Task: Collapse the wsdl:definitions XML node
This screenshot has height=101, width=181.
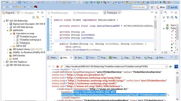Action: 50,72
